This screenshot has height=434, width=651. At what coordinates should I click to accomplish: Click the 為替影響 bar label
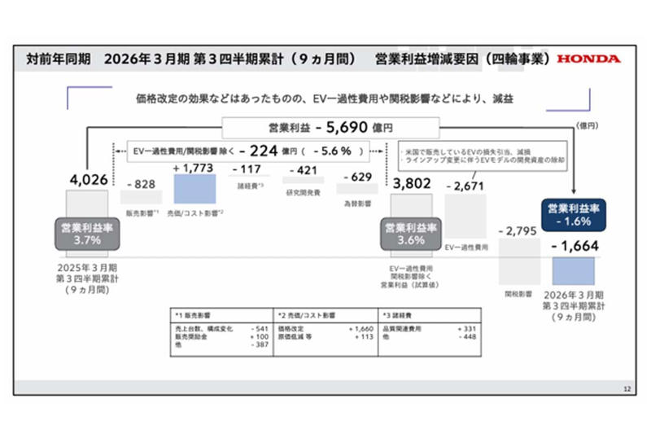point(357,204)
